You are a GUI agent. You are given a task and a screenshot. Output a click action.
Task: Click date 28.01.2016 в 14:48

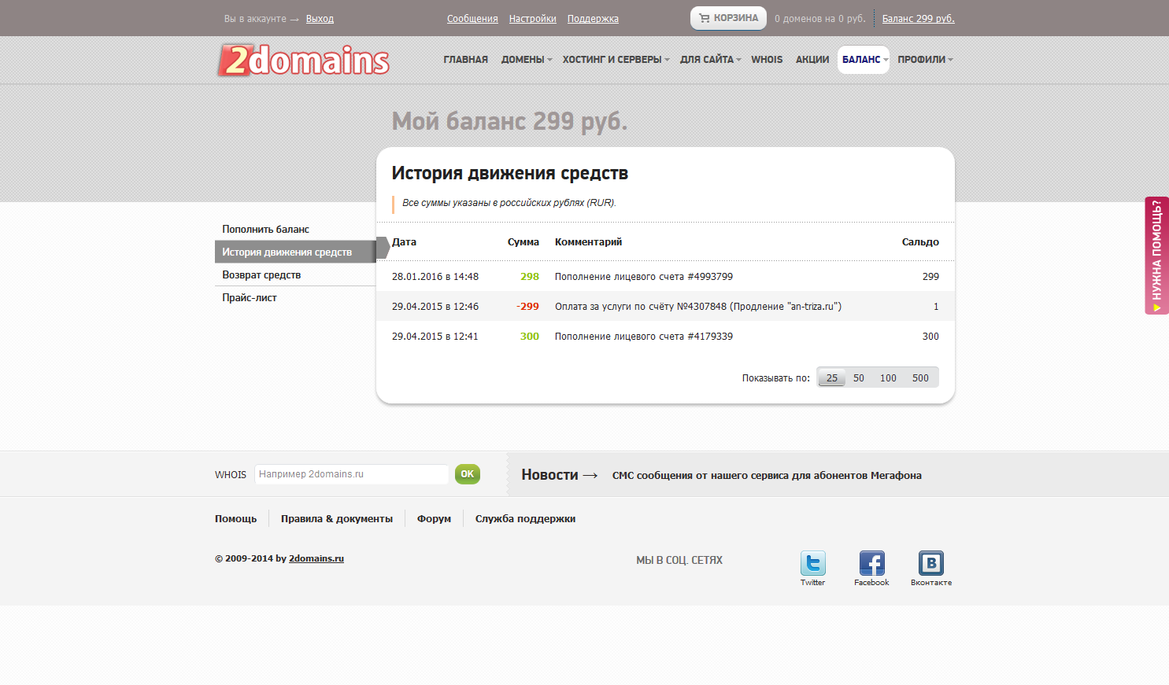tap(435, 277)
